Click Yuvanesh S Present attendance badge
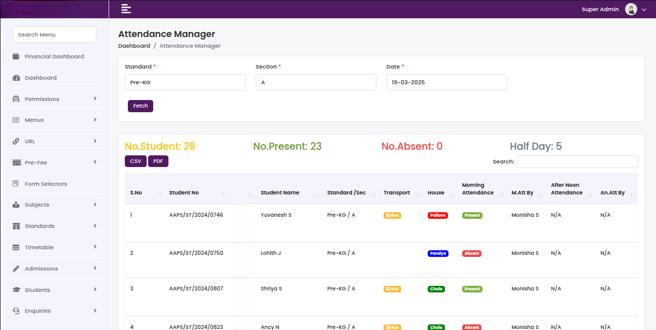 pos(472,215)
